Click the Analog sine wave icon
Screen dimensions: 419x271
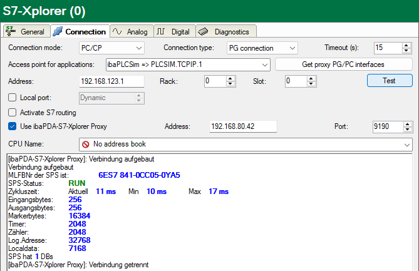tap(117, 31)
